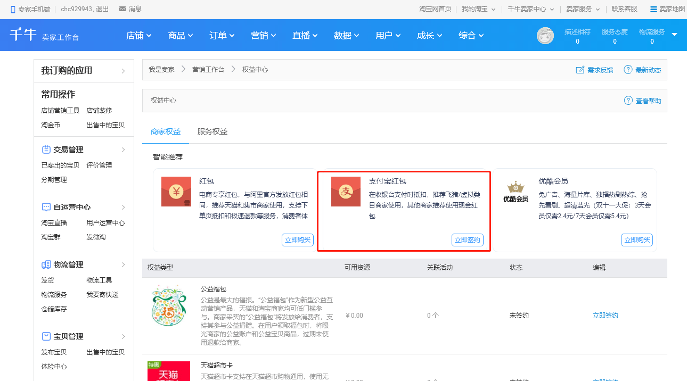This screenshot has height=381, width=687.
Task: Expand the 直播 navigation dropdown
Action: pos(305,36)
